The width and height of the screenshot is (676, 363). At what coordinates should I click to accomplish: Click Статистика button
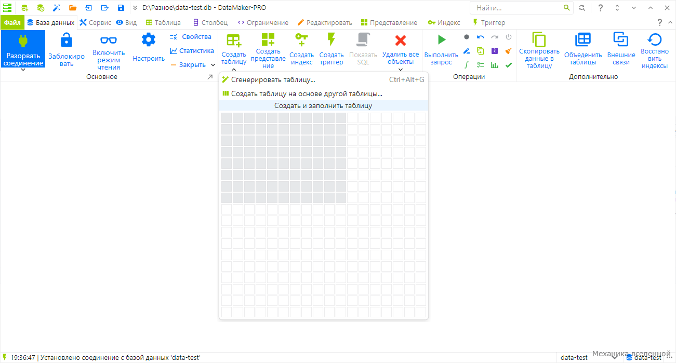[192, 51]
